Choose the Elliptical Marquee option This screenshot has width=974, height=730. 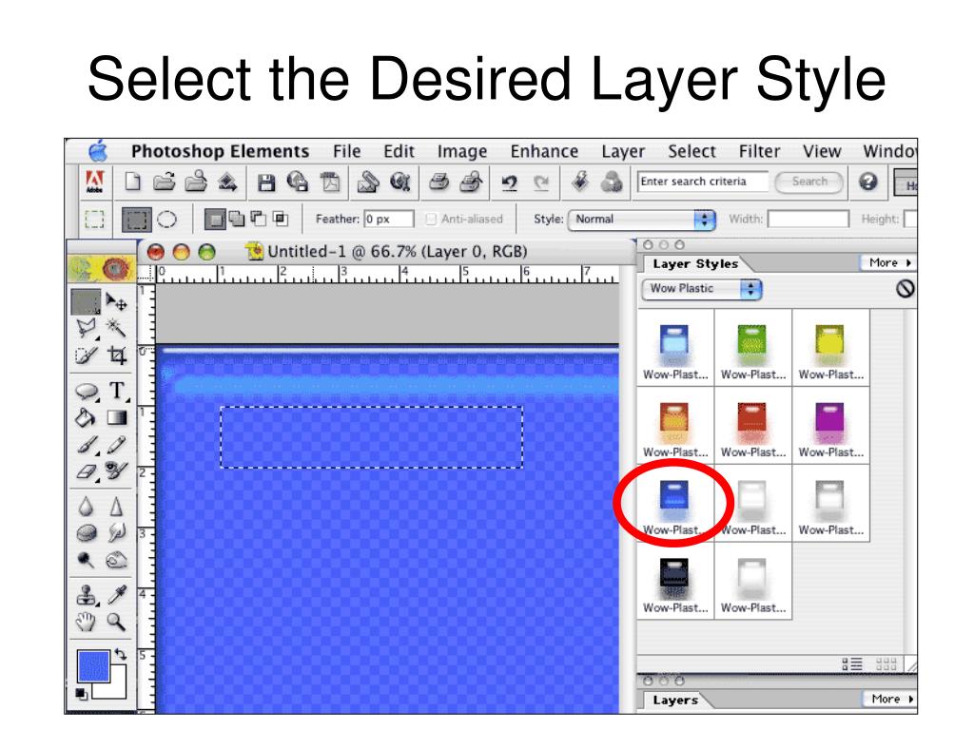pos(166,220)
